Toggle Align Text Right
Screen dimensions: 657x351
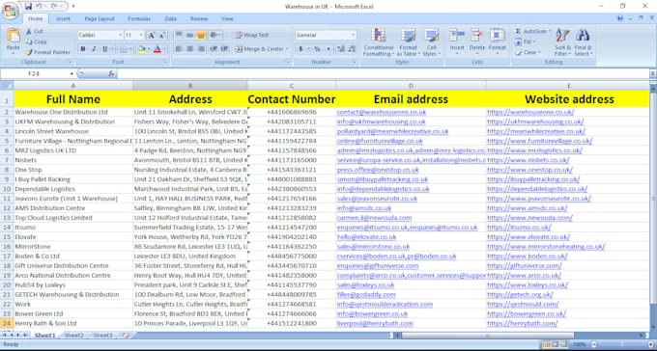tap(201, 49)
